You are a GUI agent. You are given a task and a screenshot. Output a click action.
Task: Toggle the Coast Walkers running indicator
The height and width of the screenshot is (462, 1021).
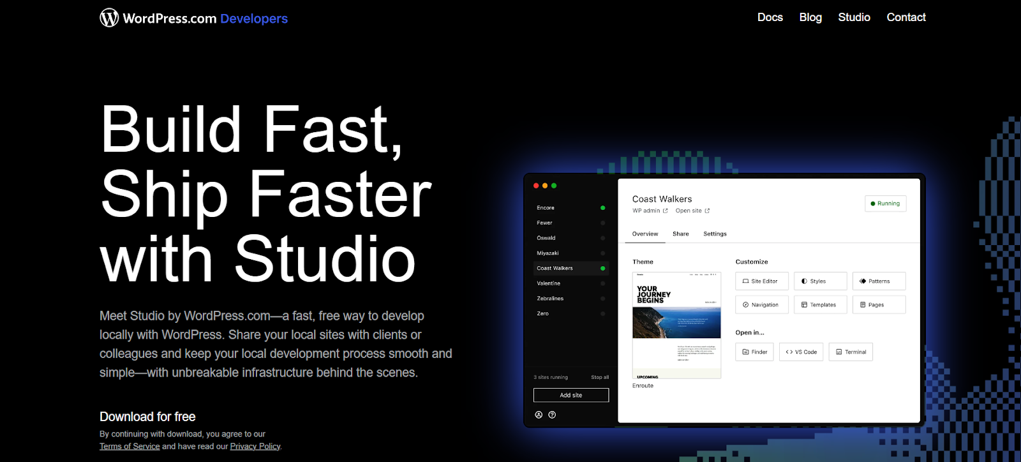602,268
